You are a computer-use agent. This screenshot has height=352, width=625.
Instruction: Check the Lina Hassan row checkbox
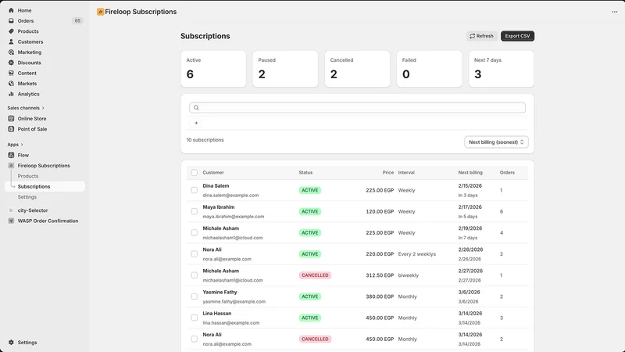click(x=194, y=318)
